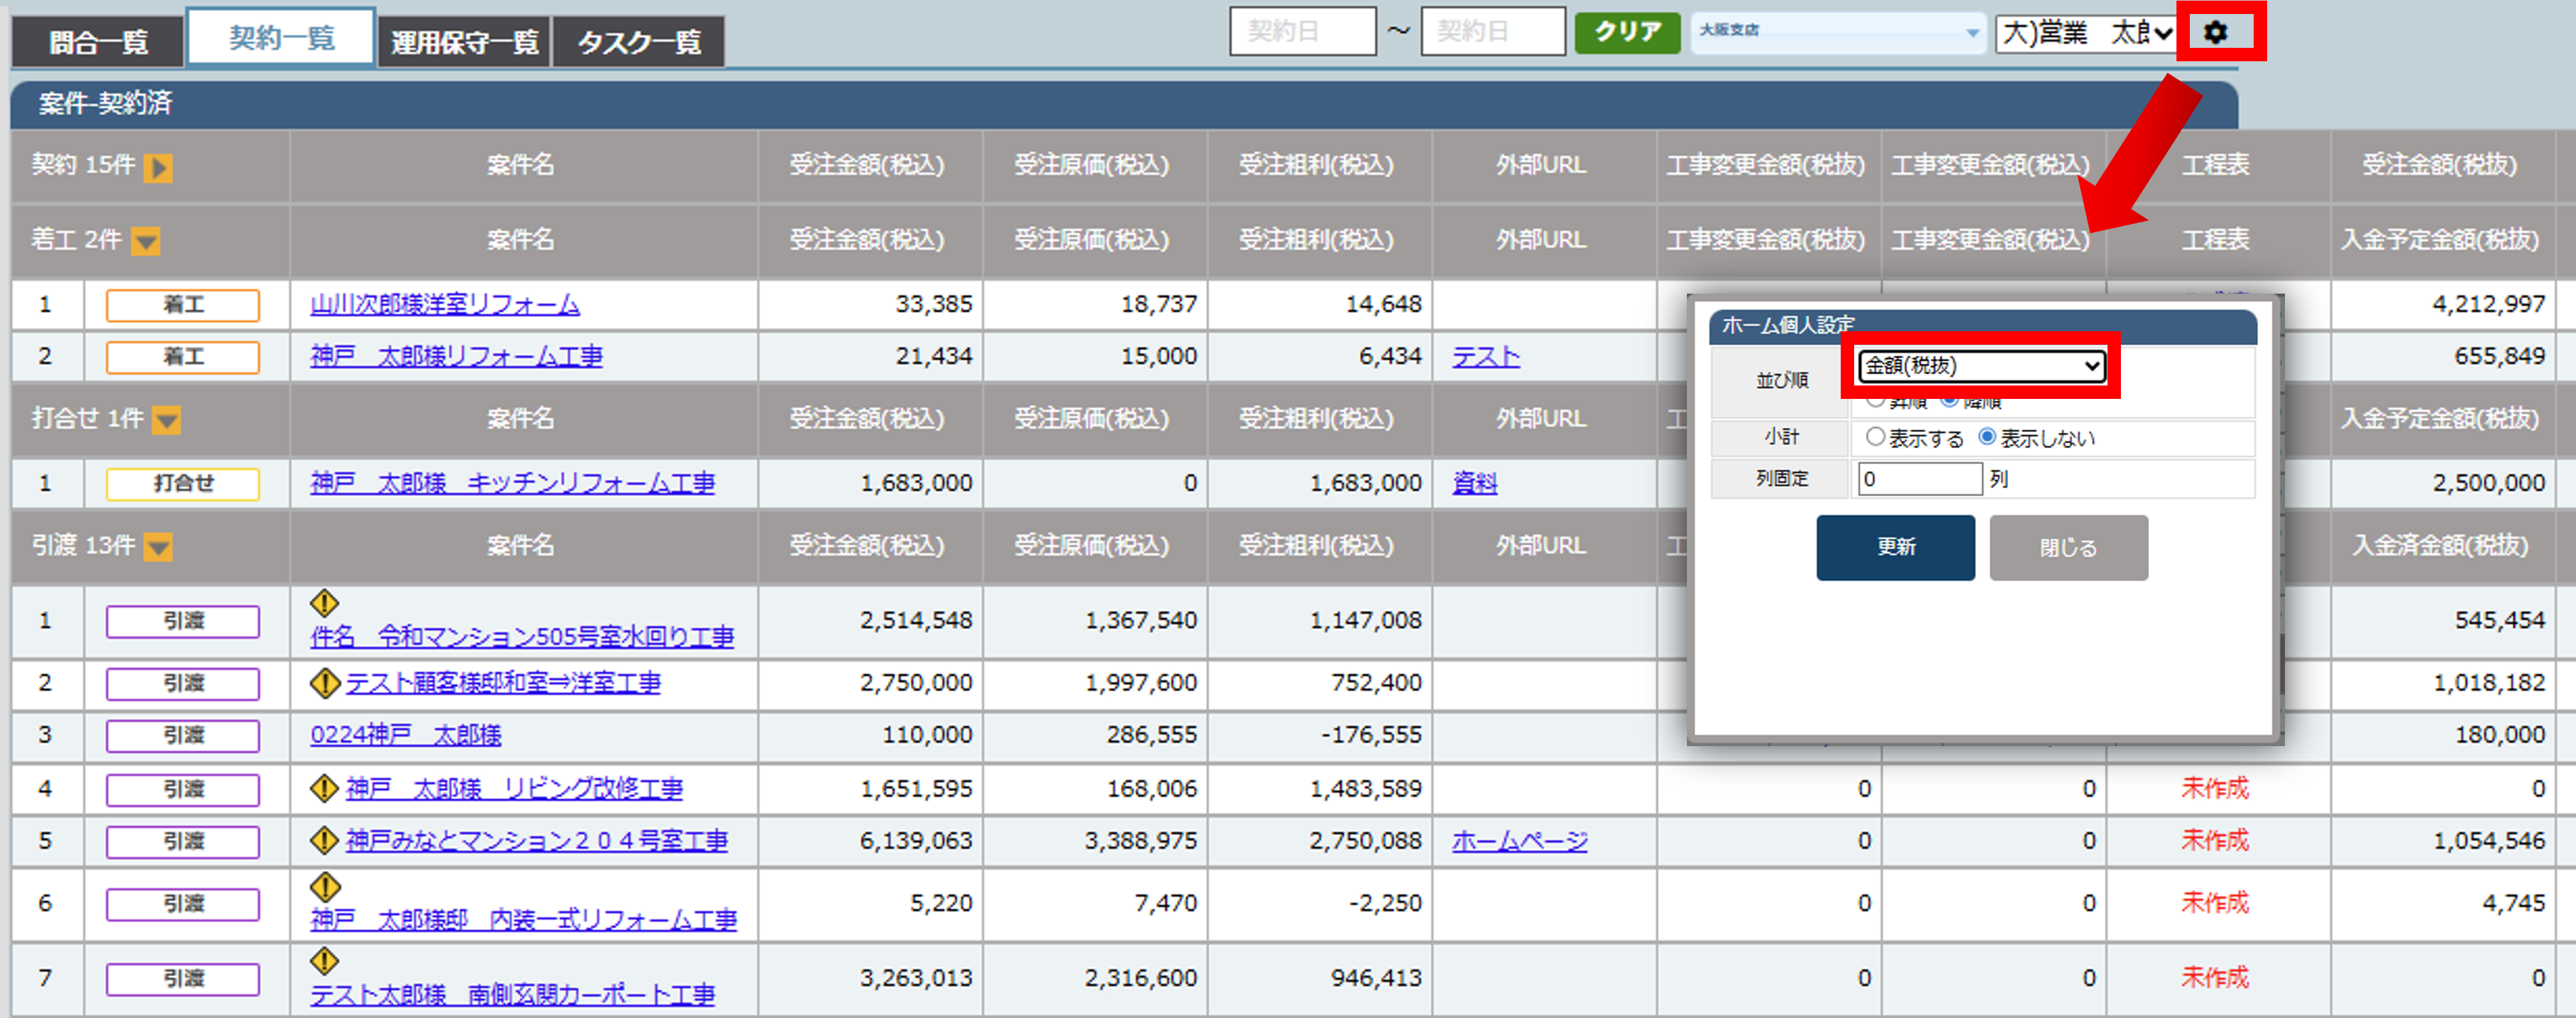Open the 並び順 金額(税抜) dropdown
This screenshot has width=2576, height=1018.
click(x=1981, y=366)
